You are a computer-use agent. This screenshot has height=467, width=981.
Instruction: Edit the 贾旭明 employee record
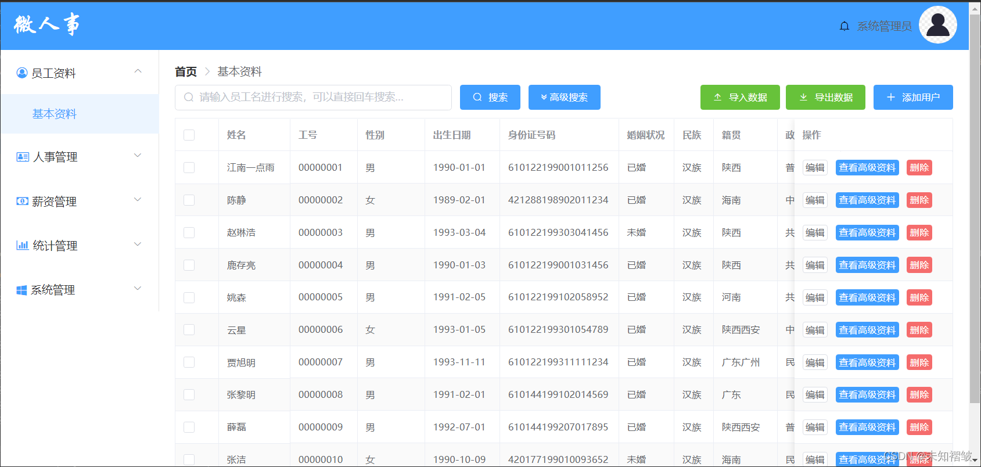[815, 362]
